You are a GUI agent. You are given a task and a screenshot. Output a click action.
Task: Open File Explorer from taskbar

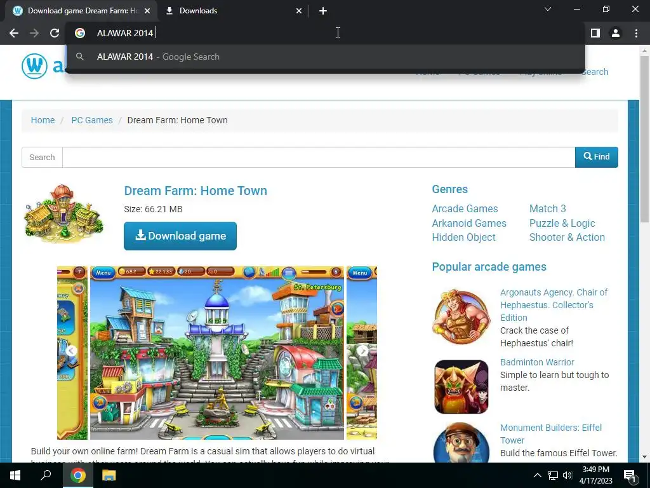(109, 475)
